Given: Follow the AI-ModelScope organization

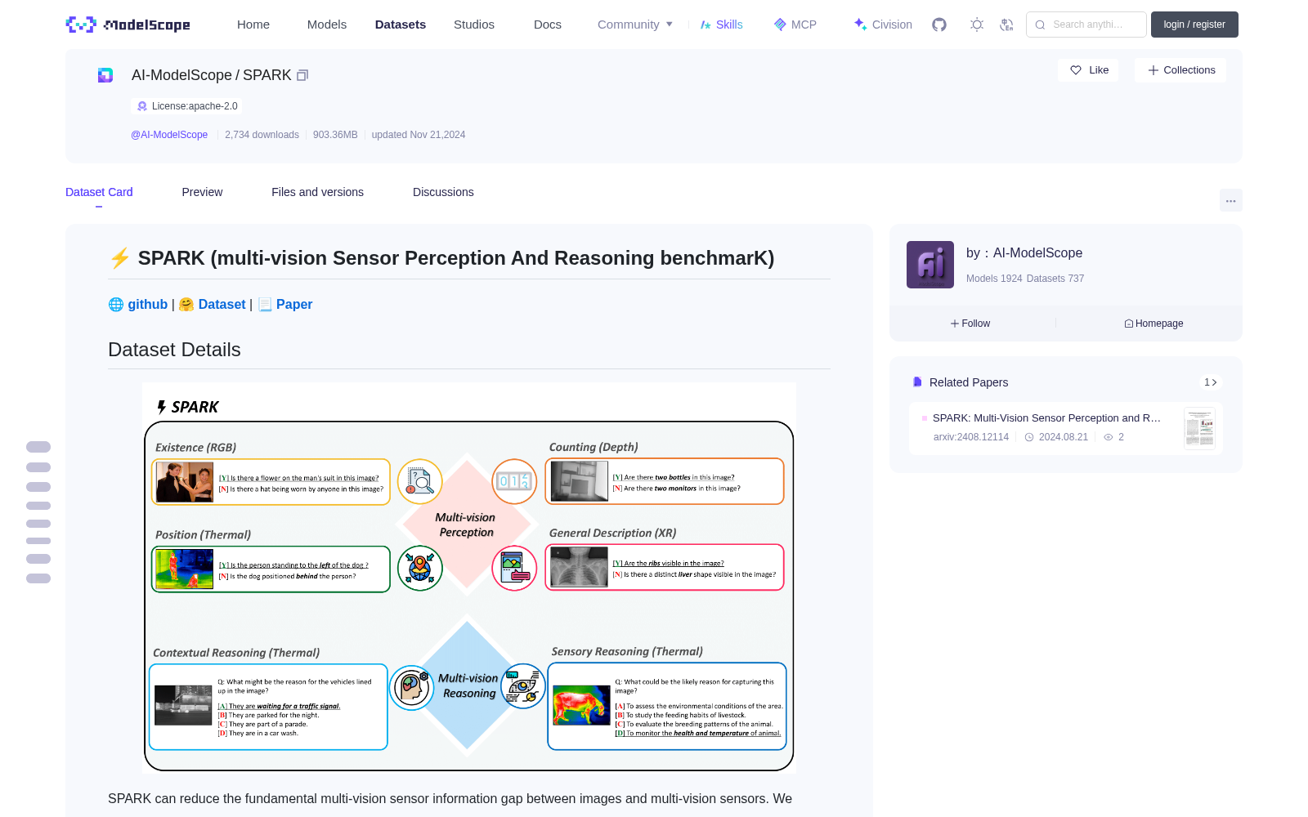Looking at the screenshot, I should [970, 324].
